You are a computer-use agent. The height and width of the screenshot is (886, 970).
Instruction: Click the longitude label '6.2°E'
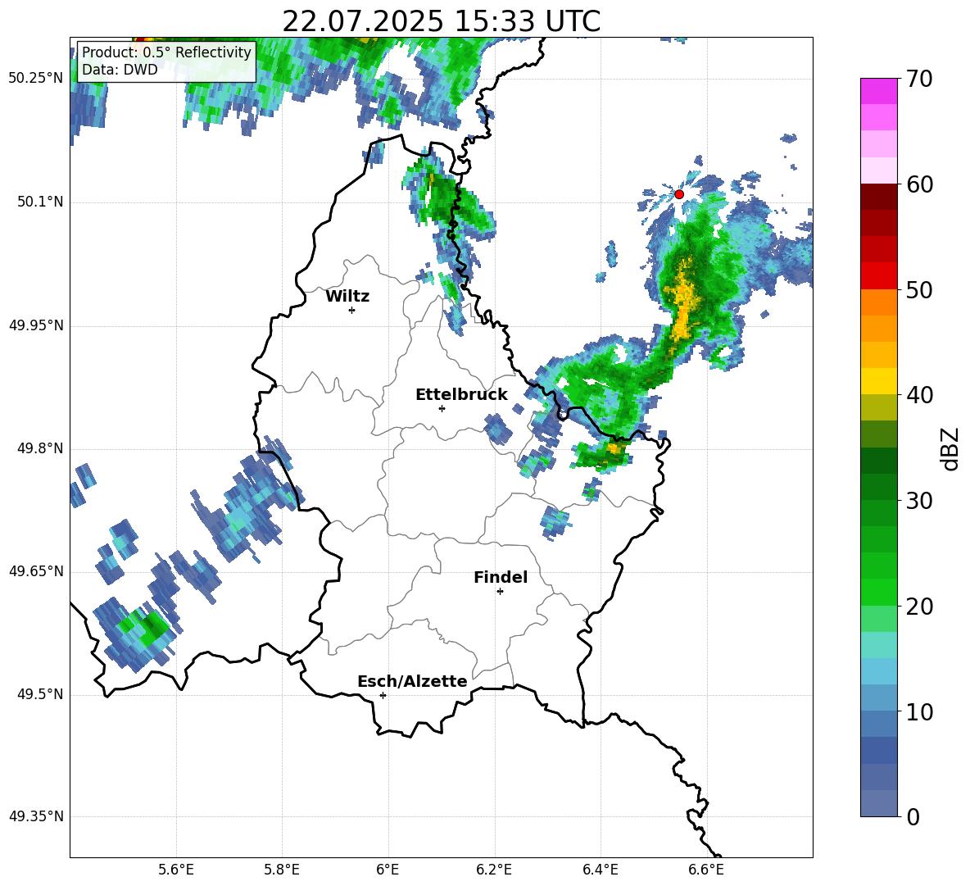pos(494,870)
